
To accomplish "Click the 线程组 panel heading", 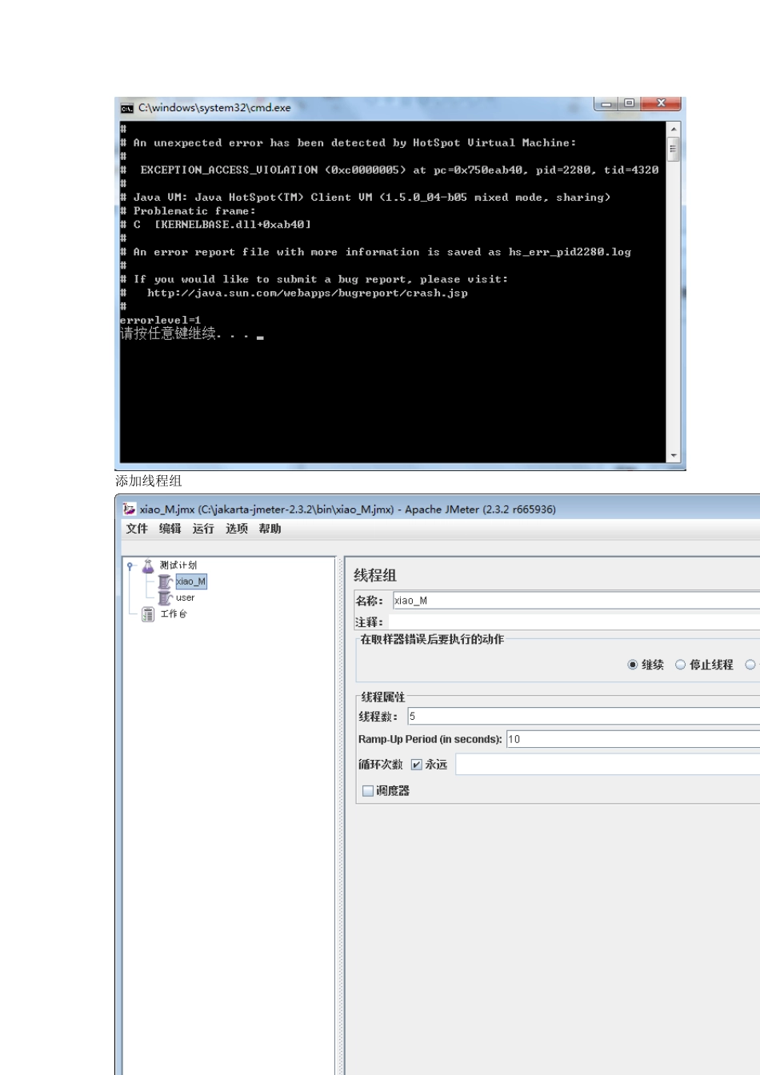I will (x=375, y=575).
